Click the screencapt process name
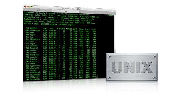This screenshot has height=98, width=181. 35,31
